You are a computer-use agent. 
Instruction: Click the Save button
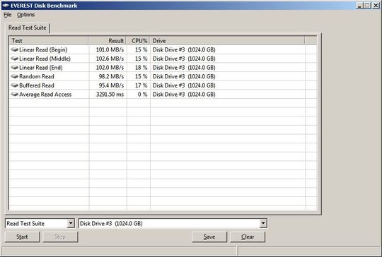pyautogui.click(x=209, y=237)
